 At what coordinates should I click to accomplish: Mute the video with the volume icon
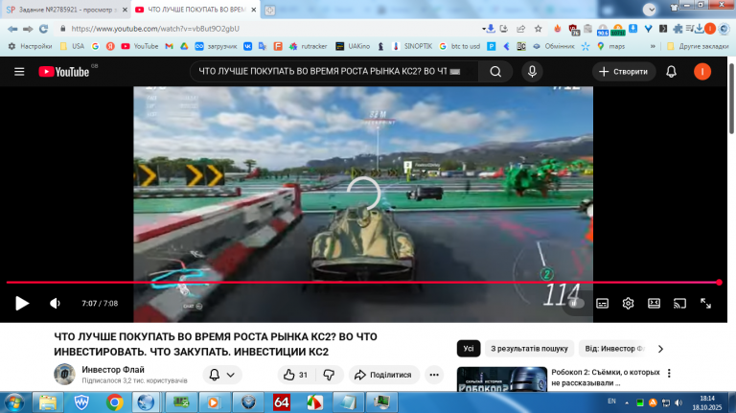pyautogui.click(x=55, y=303)
